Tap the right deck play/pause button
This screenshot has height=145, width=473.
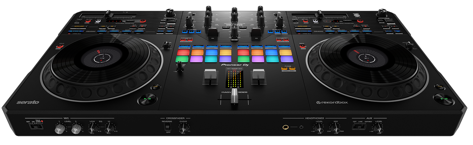coord(443,99)
